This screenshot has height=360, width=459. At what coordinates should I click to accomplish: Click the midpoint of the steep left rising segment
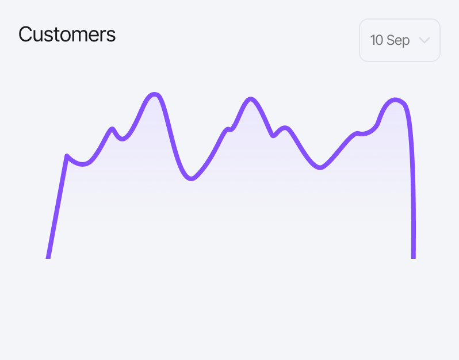(x=58, y=207)
